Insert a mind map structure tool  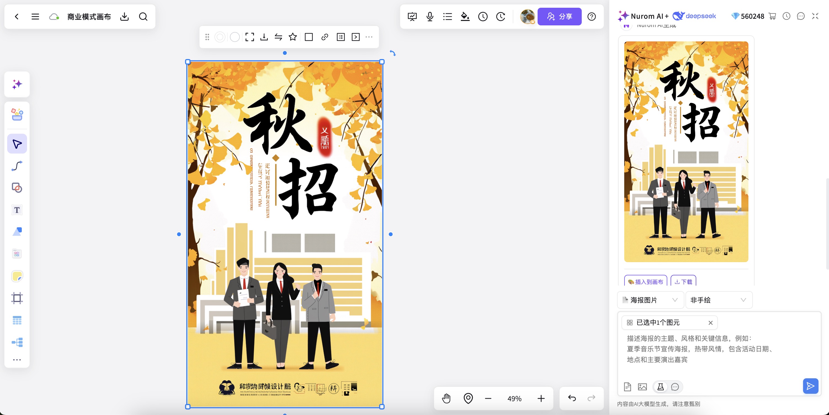(17, 342)
